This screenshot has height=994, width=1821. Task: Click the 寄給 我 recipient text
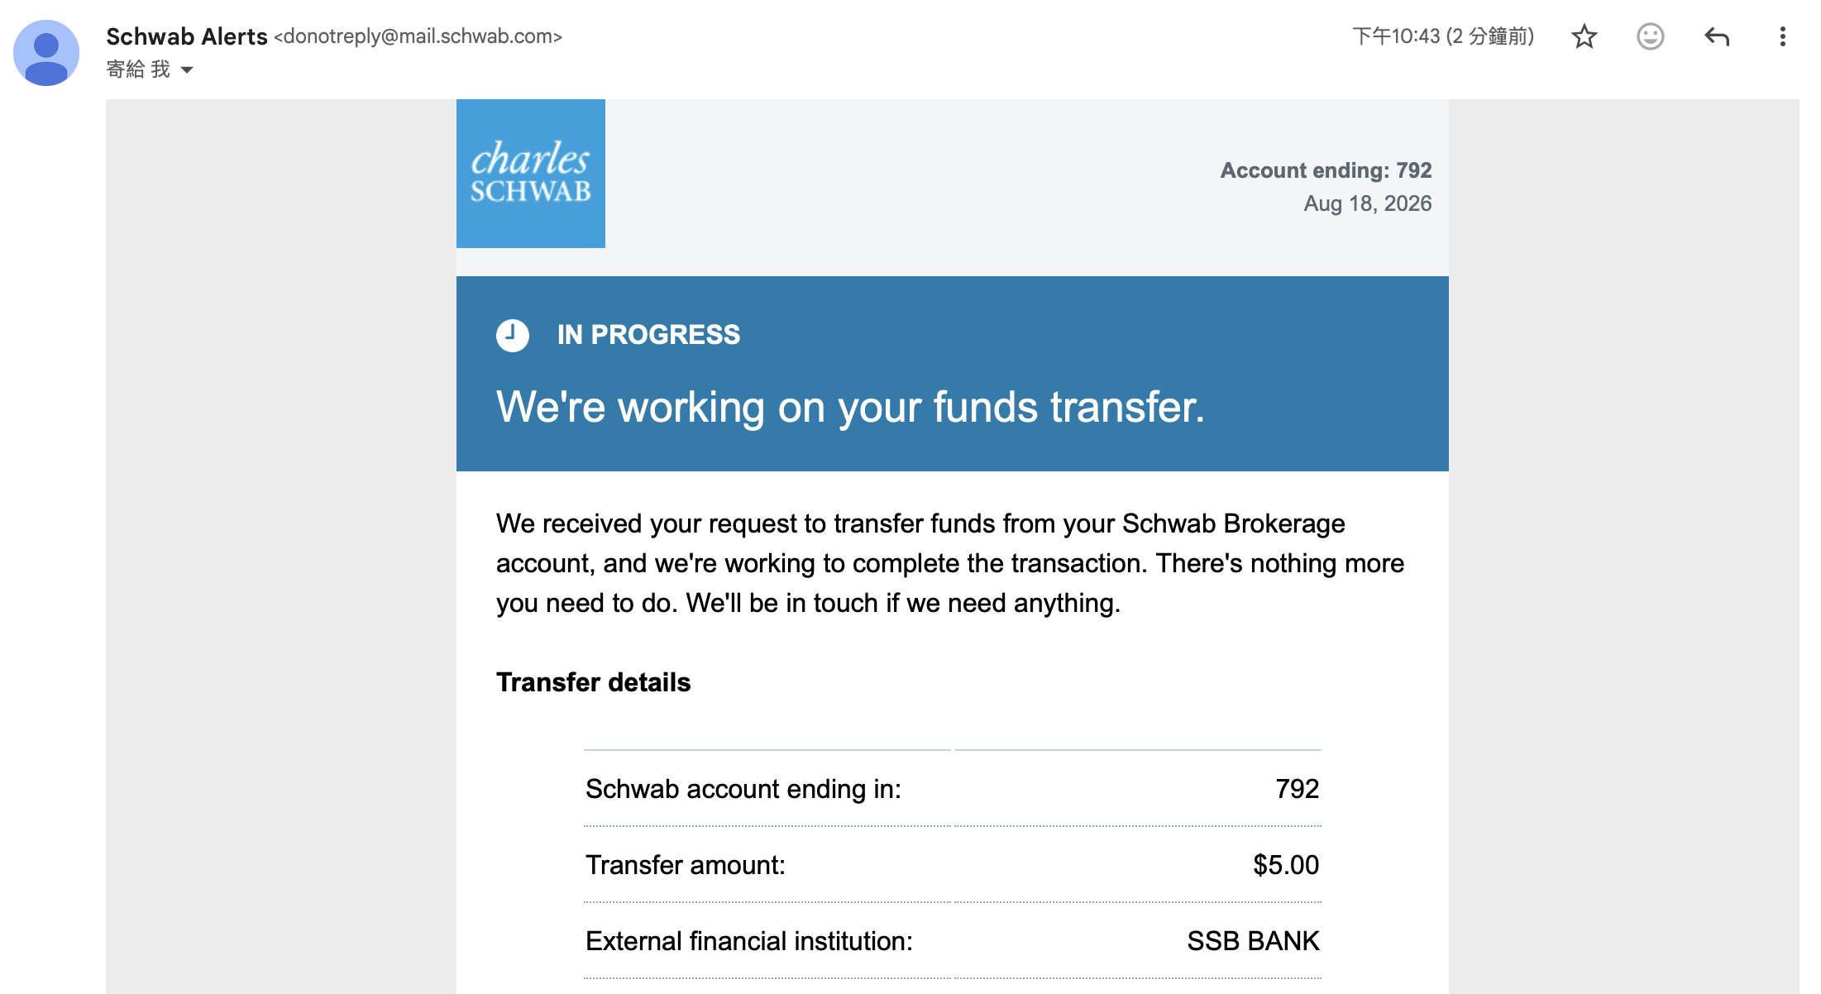[x=138, y=69]
